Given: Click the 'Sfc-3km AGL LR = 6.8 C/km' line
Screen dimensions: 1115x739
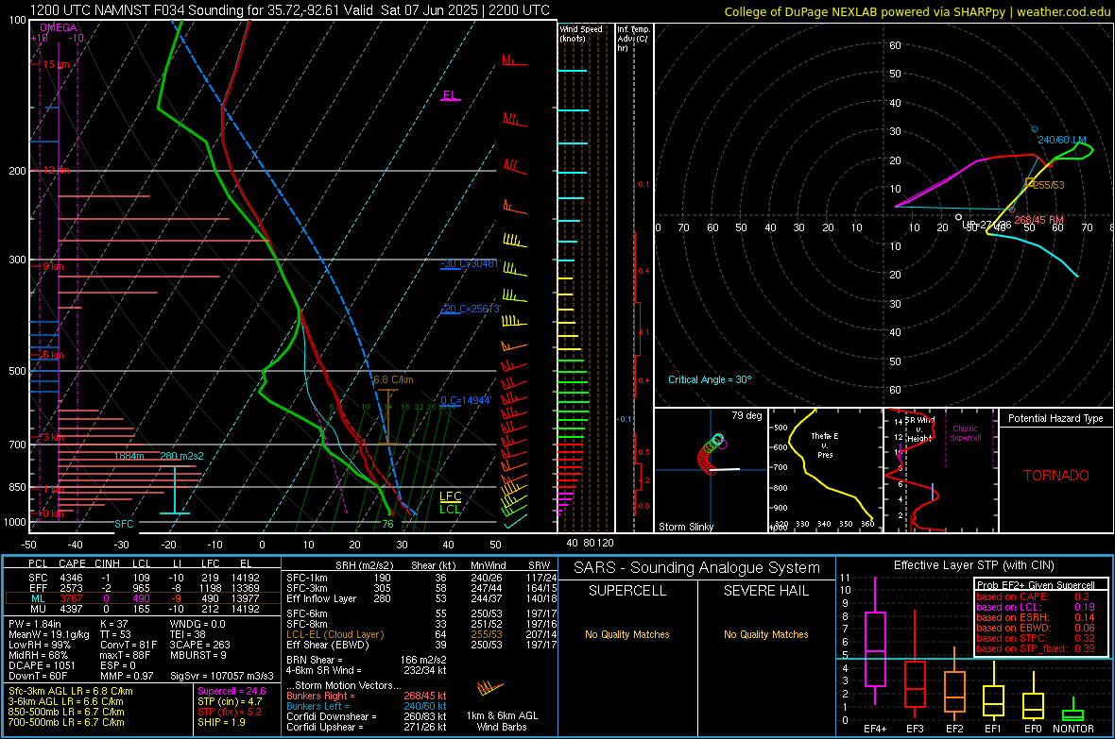Looking at the screenshot, I should (71, 691).
